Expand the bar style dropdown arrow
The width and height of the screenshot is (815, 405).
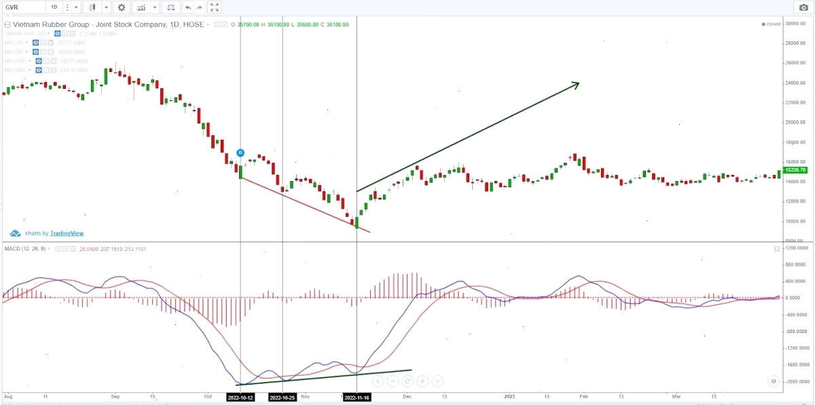(x=107, y=7)
